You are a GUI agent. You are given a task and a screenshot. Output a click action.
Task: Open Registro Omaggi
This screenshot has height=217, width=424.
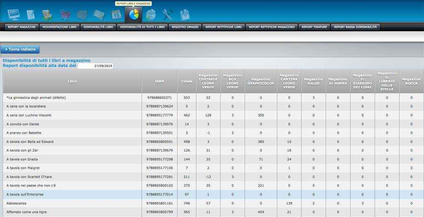pos(185,27)
